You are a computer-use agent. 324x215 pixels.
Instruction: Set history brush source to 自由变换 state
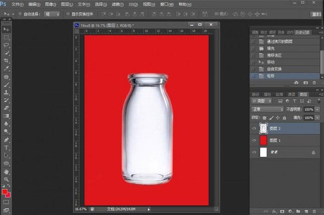coord(253,69)
